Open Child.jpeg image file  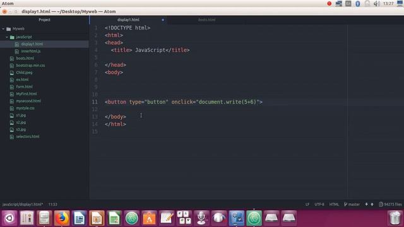(x=24, y=73)
